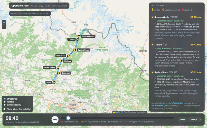The image size is (207, 128).
Task: Click the Public USGS feed status notice
Action: [30, 13]
